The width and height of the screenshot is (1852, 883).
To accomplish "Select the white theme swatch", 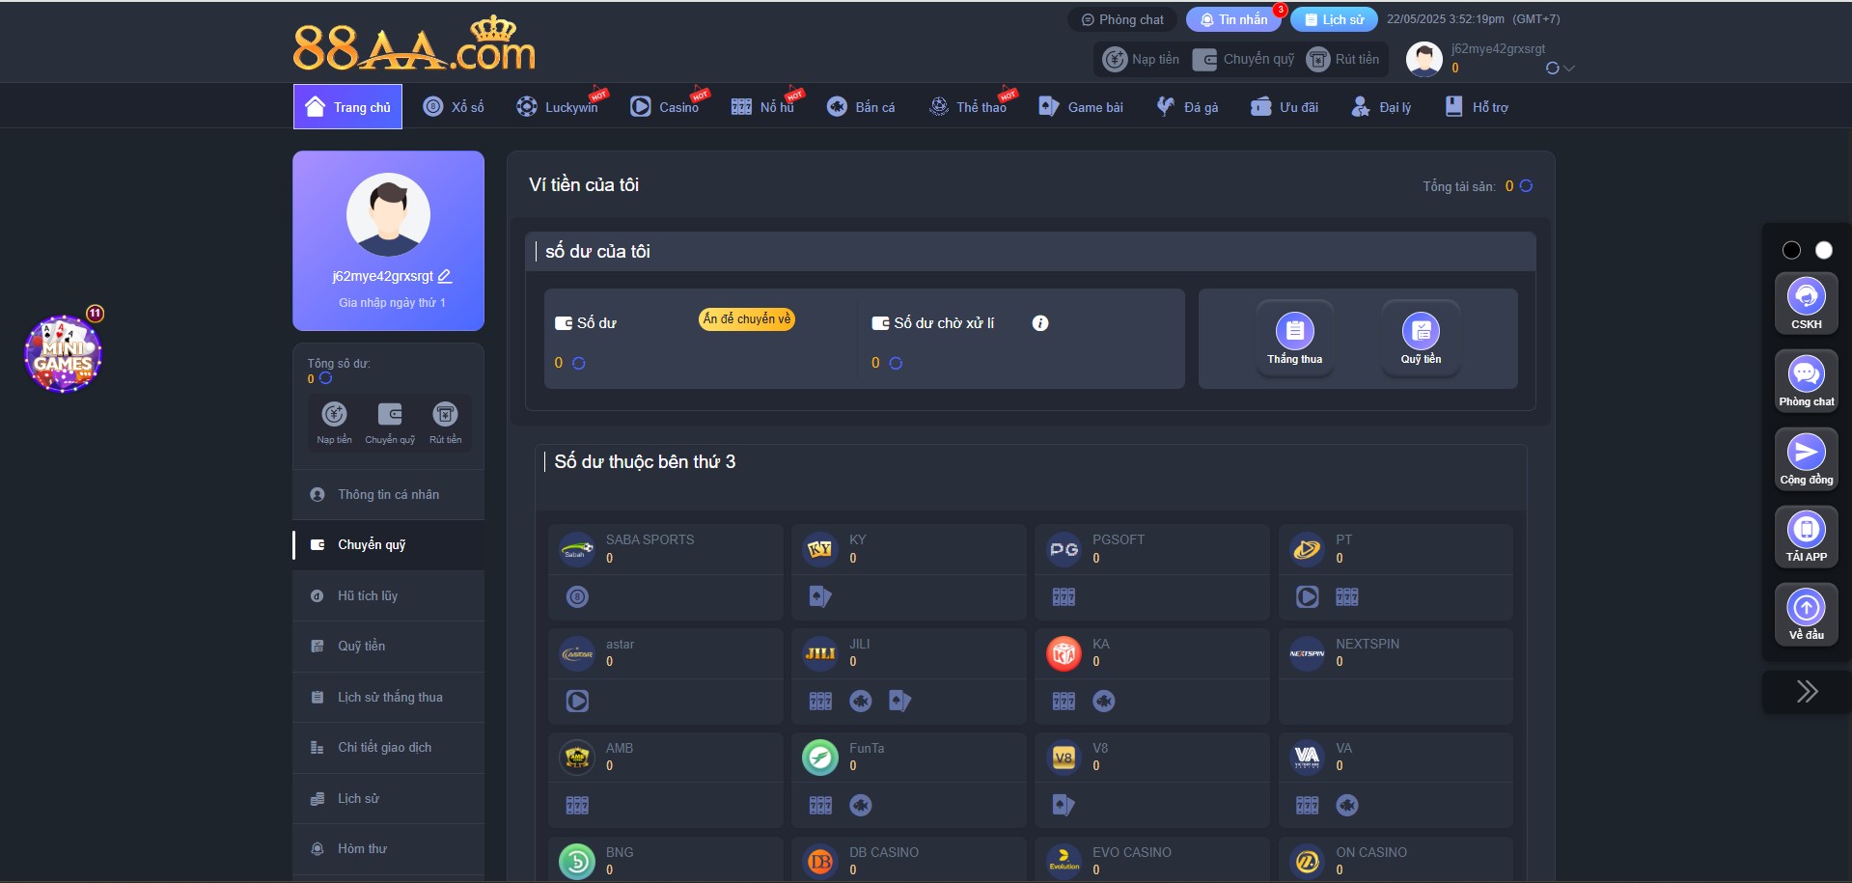I will [x=1823, y=250].
